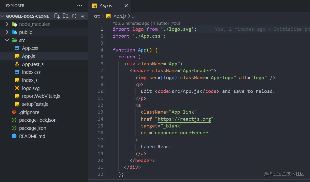Screen dimensions: 310x182
Task: Create a new file in the Explorer
Action: 57,16
